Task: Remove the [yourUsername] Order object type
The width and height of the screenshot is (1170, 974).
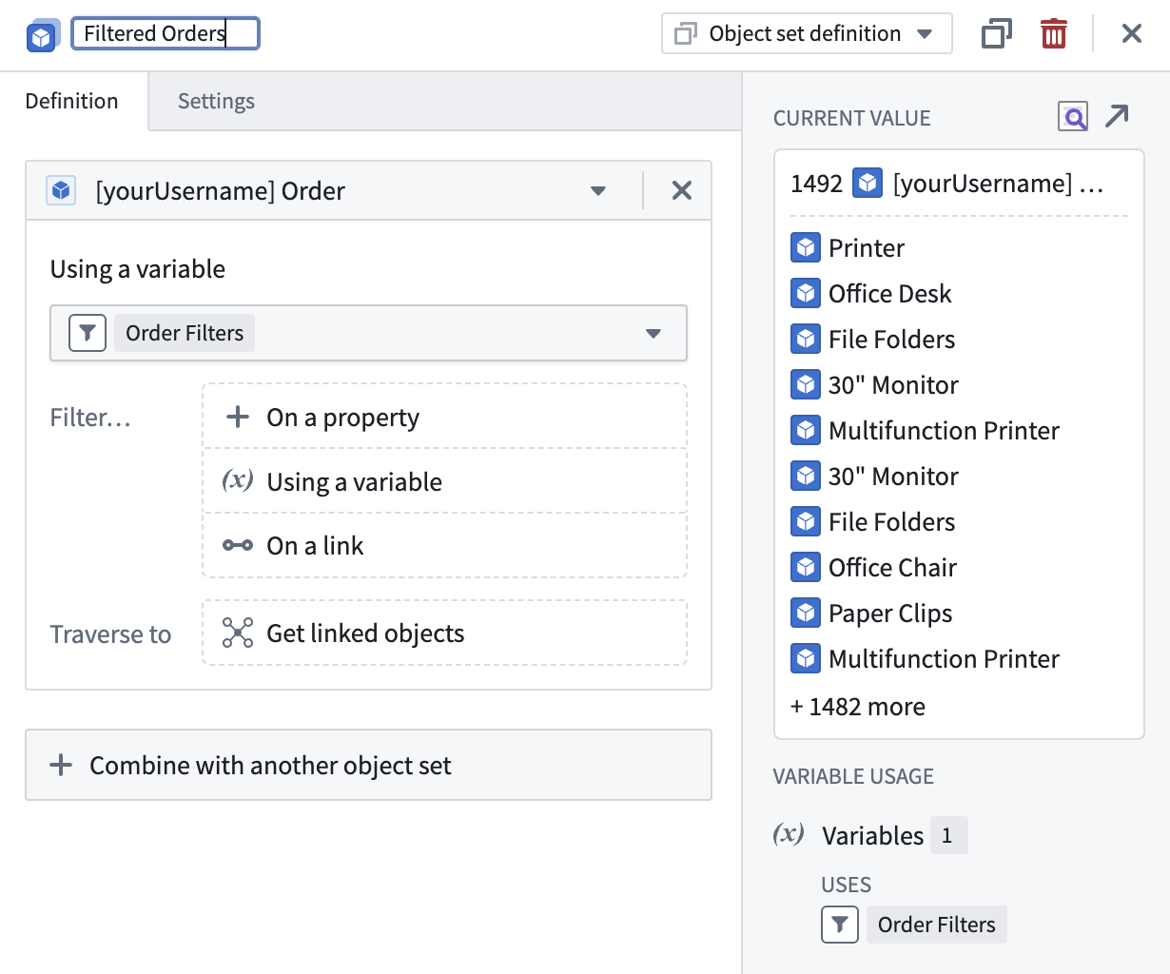Action: click(x=681, y=190)
